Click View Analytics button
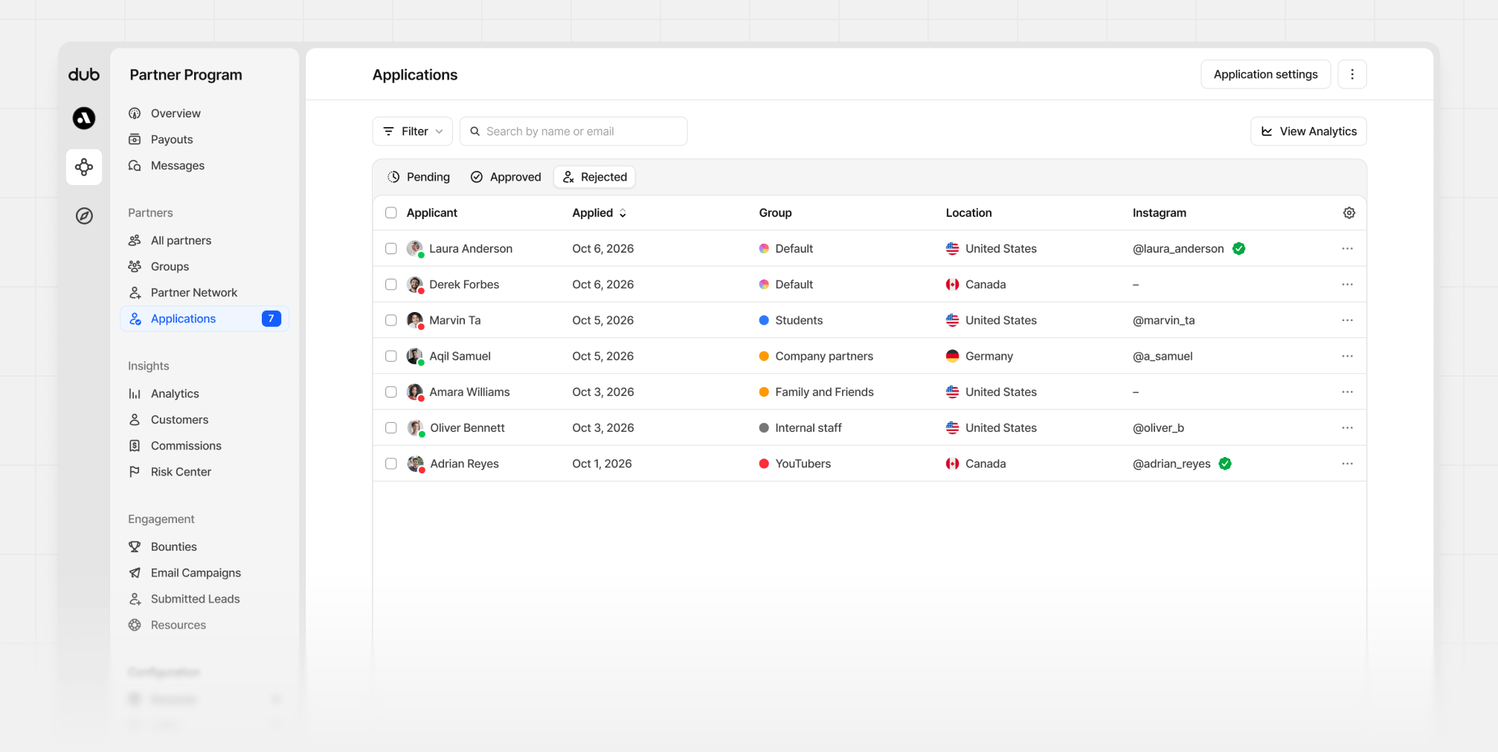The height and width of the screenshot is (752, 1498). (1308, 132)
